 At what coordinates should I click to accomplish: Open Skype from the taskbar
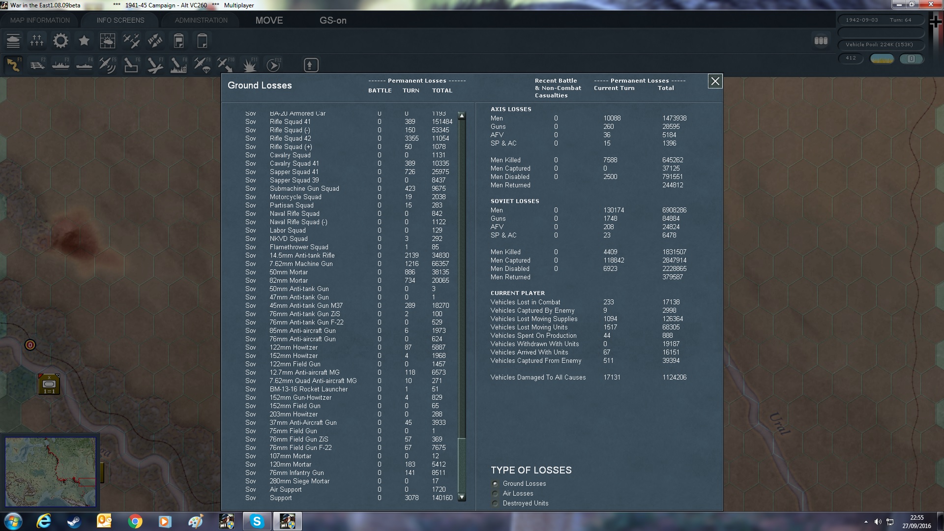[257, 521]
